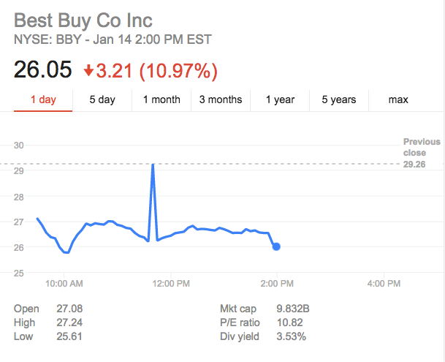Click the 10:00 AM axis label
Viewport: 445px width, 362px height.
coord(64,283)
